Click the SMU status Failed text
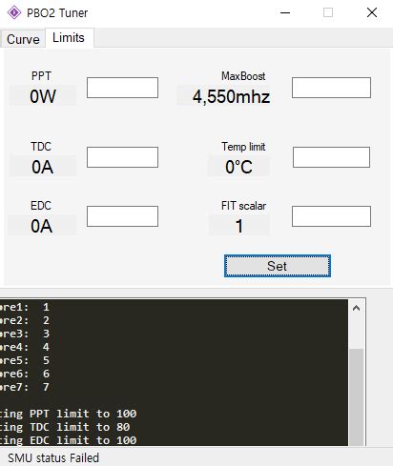 tap(53, 457)
